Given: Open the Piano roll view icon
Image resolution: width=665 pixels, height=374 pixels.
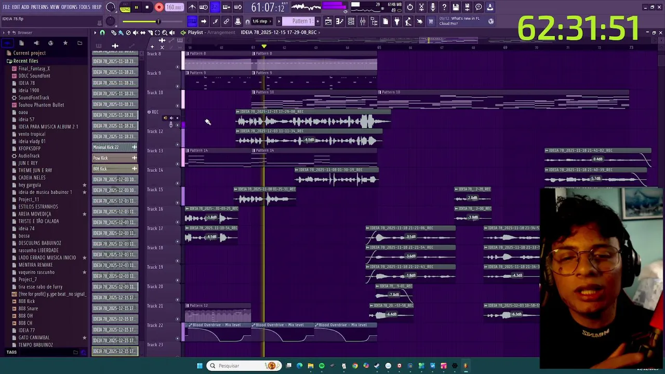Looking at the screenshot, I should pyautogui.click(x=340, y=21).
